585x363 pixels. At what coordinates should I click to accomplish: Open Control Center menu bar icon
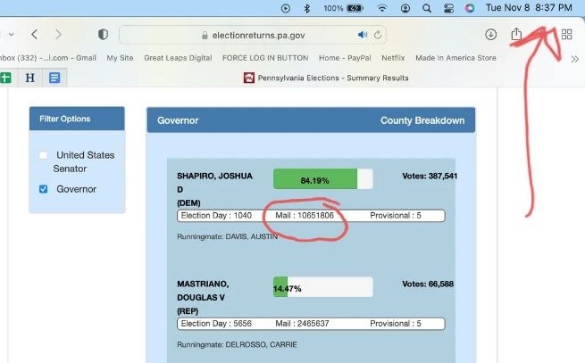448,8
